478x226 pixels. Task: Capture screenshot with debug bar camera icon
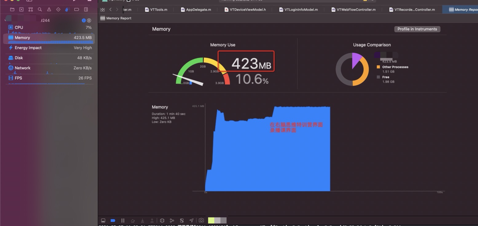pos(201,220)
